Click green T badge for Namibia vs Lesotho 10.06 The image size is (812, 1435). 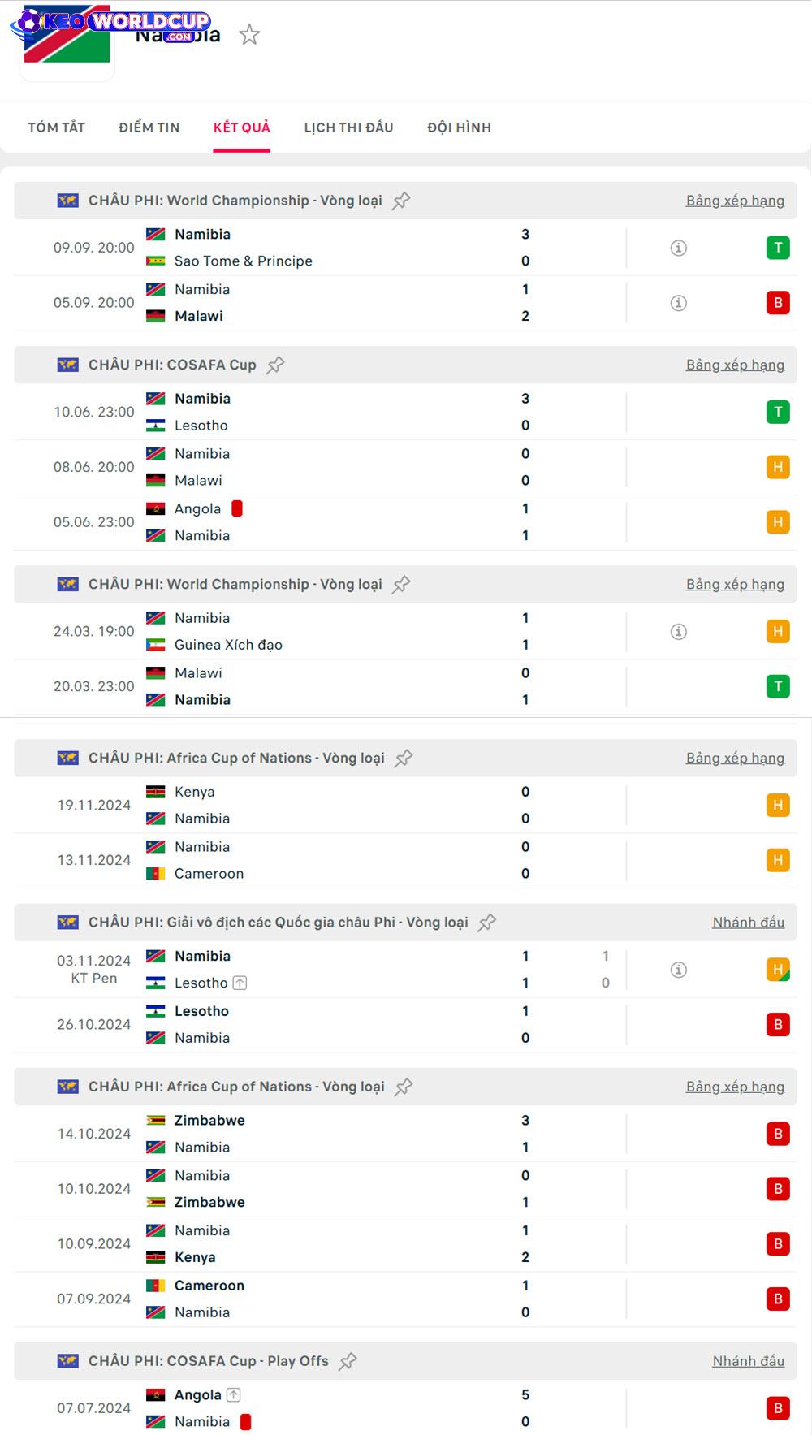click(778, 413)
